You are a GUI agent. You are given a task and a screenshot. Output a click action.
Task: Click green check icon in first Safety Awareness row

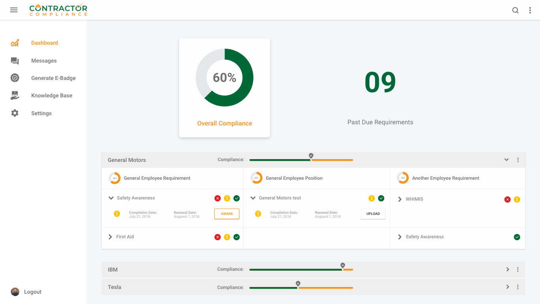[236, 198]
